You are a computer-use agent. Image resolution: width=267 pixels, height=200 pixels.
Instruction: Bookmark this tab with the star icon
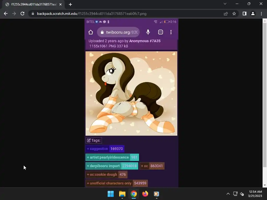coord(234,14)
